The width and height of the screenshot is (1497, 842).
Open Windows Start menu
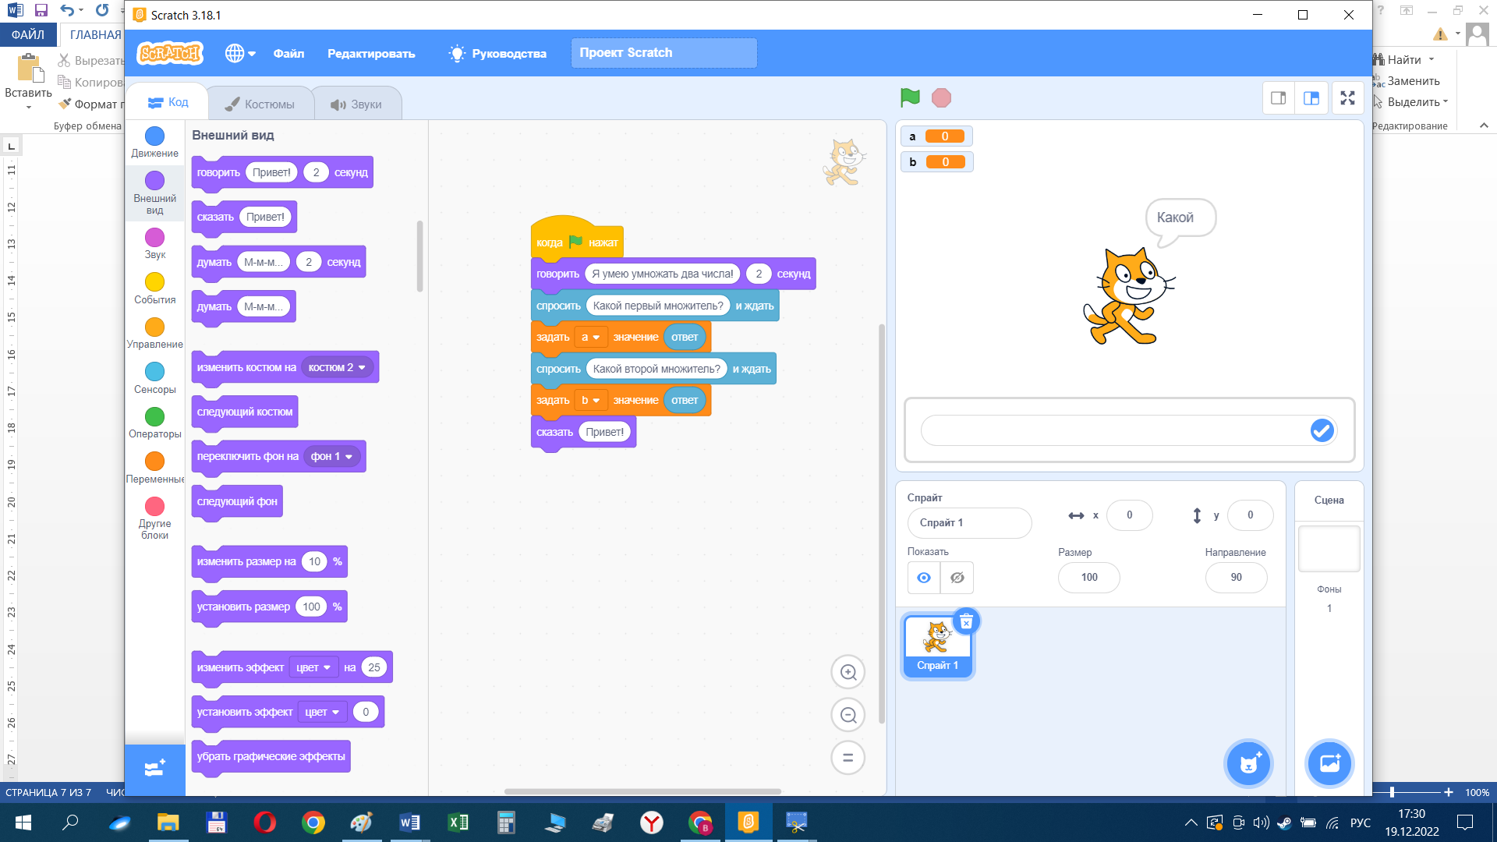click(23, 823)
